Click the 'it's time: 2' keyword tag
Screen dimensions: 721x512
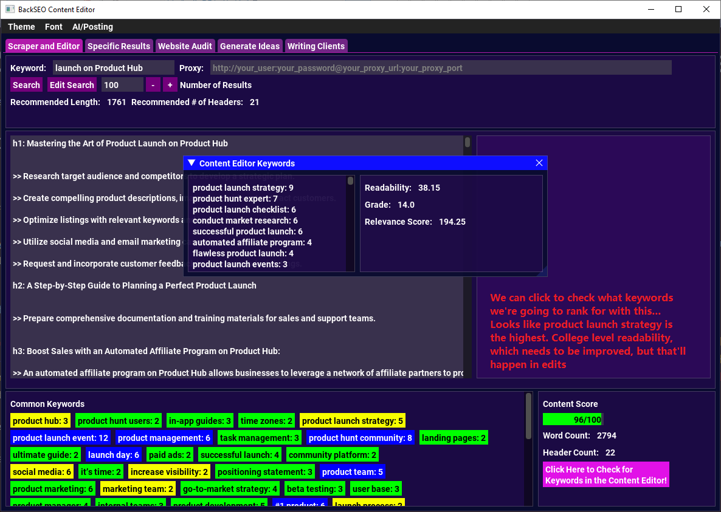click(101, 471)
